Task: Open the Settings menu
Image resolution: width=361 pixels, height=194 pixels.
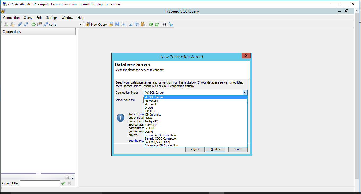Action: pyautogui.click(x=52, y=18)
